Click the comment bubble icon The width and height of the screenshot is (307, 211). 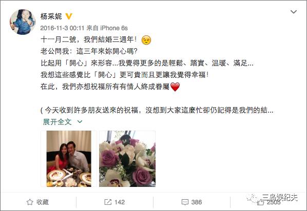[185, 202]
